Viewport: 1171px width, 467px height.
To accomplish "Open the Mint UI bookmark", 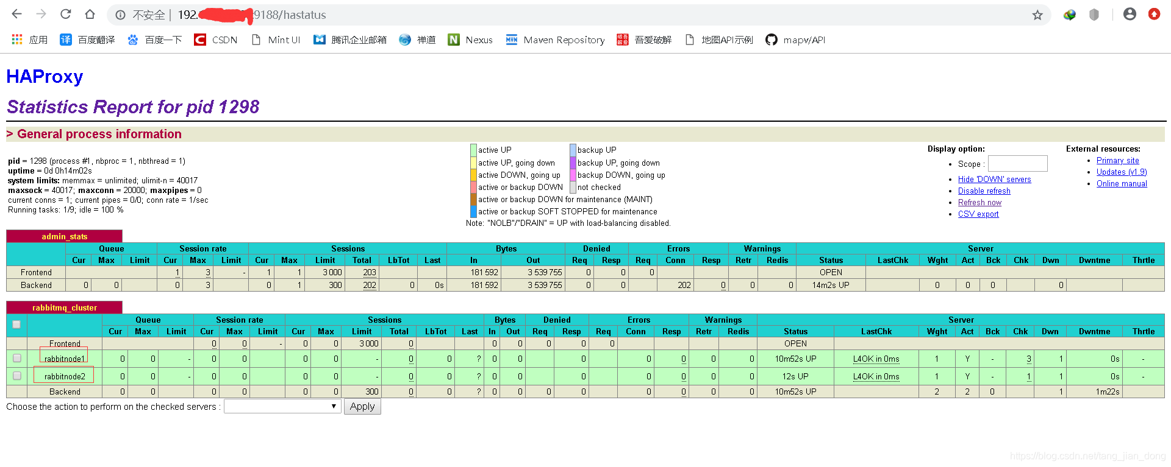I will coord(275,40).
